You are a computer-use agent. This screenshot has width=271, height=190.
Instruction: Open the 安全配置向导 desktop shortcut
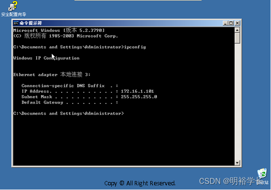(x=13, y=8)
